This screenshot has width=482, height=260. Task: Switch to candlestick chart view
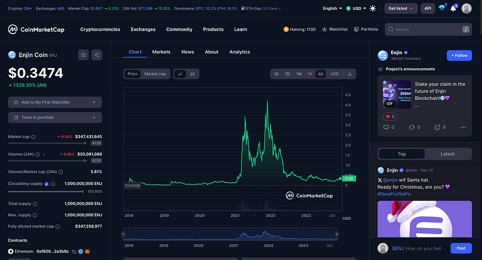click(x=192, y=74)
